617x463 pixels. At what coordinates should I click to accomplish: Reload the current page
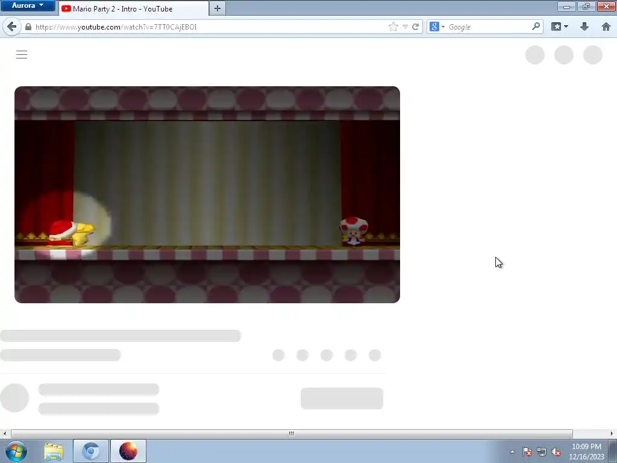[416, 27]
